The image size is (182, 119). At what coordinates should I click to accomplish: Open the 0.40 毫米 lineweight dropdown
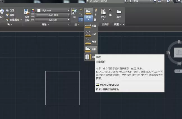tap(69, 15)
